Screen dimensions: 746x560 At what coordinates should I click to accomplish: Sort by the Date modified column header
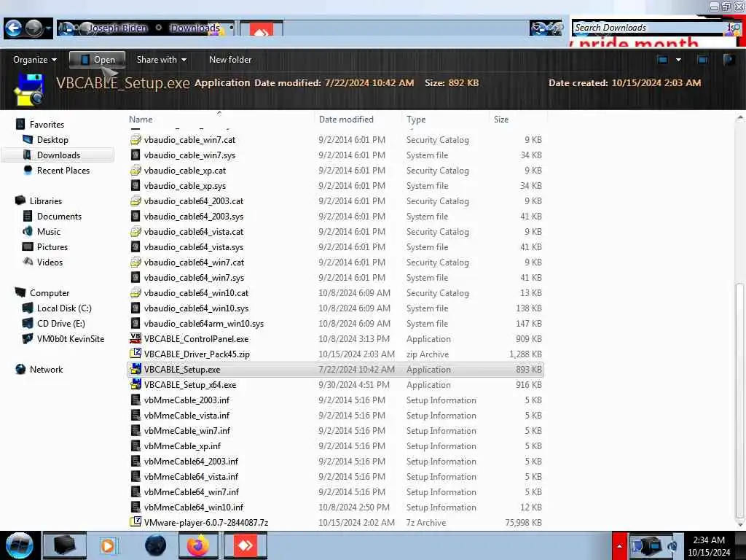pyautogui.click(x=346, y=120)
